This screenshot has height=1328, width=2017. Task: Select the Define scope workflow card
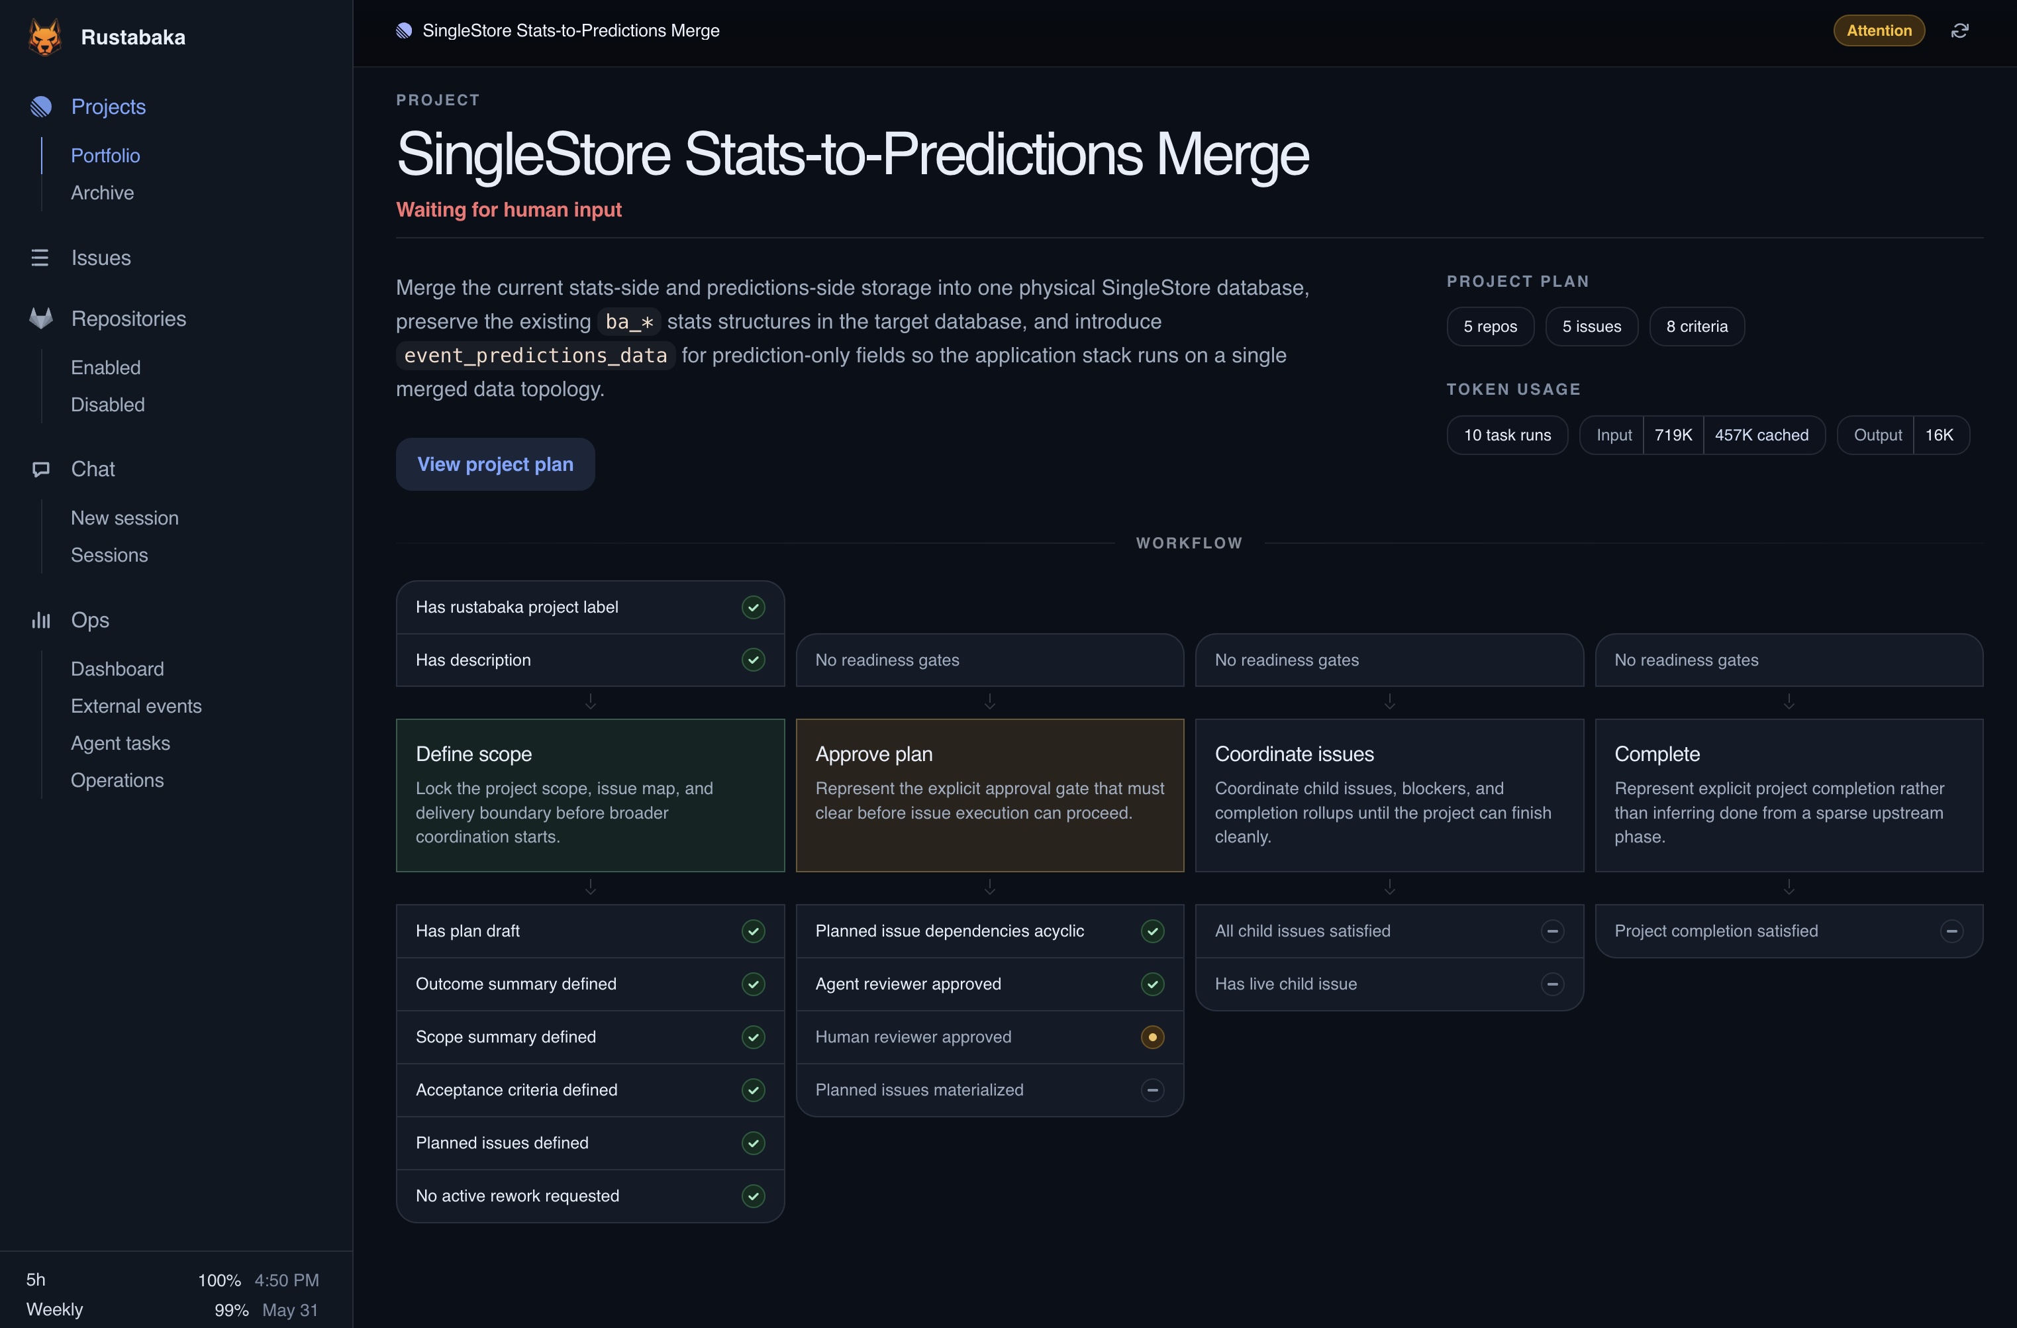click(590, 795)
